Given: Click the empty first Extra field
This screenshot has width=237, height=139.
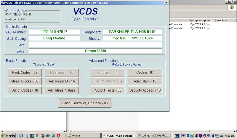Looking at the screenshot, I should pos(95,44).
